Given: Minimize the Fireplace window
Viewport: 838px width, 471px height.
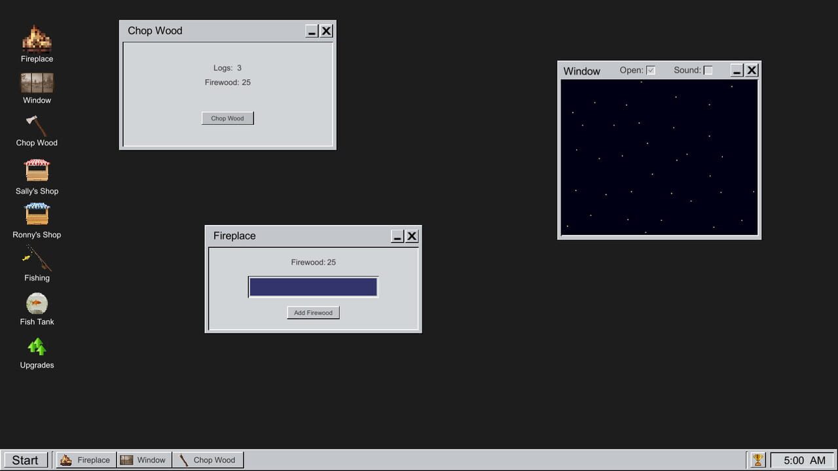Looking at the screenshot, I should 397,236.
